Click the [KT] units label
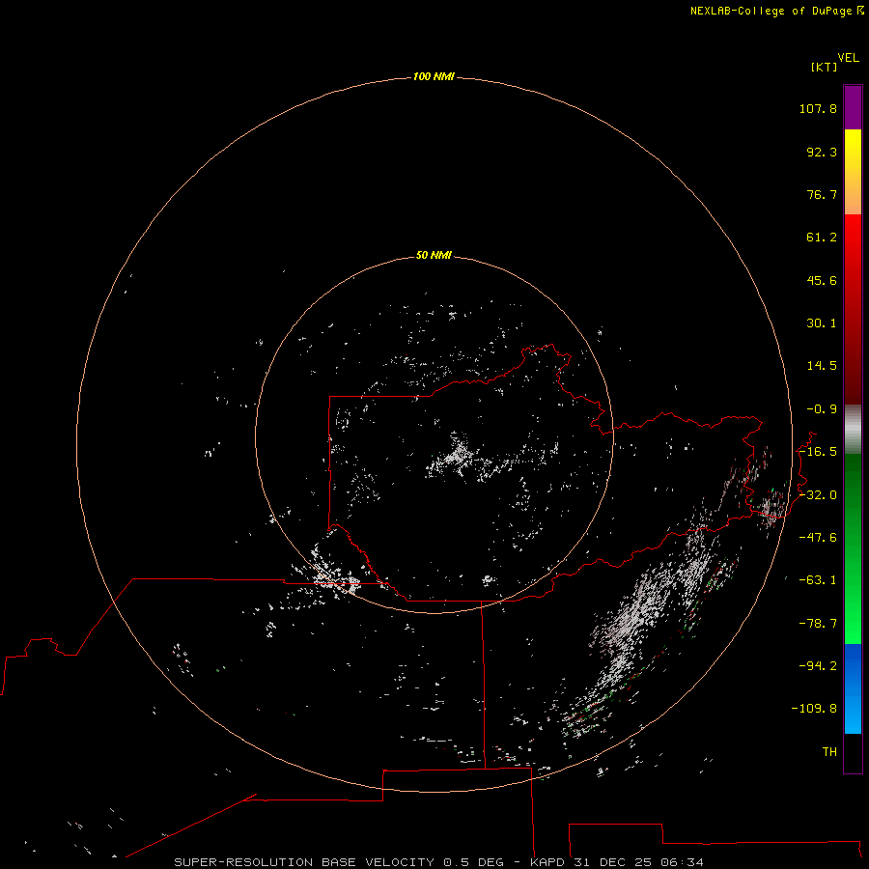The image size is (869, 869). tap(824, 67)
